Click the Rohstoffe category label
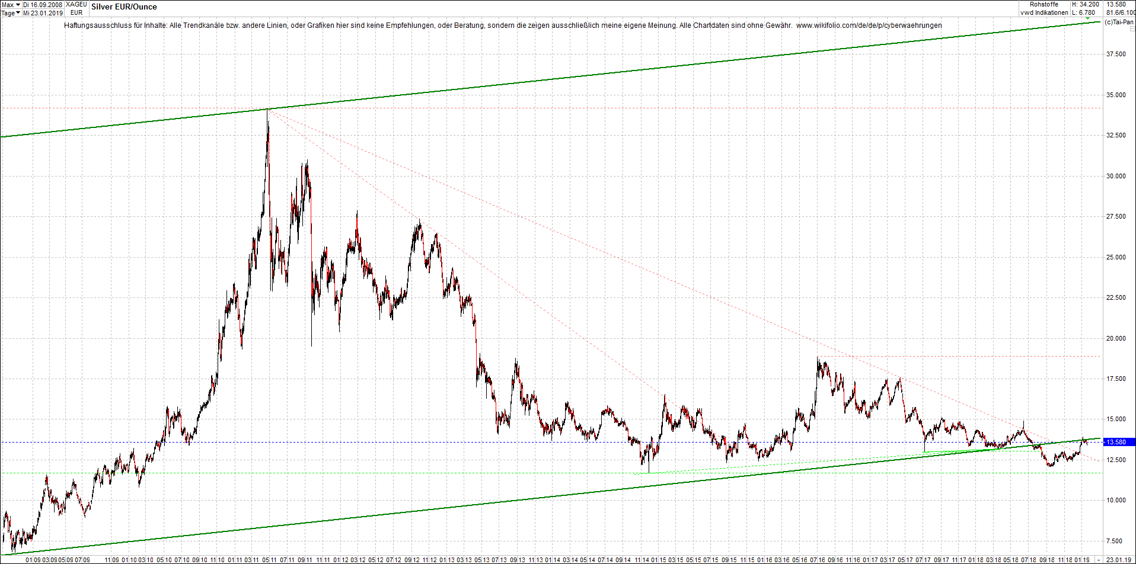 [x=1044, y=5]
